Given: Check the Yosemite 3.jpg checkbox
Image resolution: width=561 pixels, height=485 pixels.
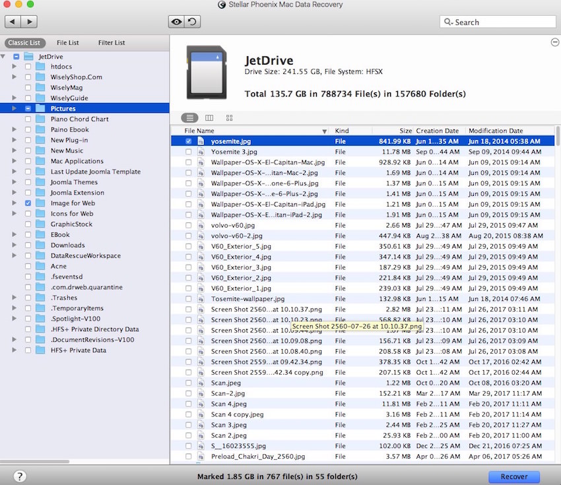Looking at the screenshot, I should [x=189, y=152].
